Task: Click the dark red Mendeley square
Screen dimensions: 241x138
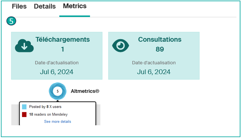Action: pos(24,115)
